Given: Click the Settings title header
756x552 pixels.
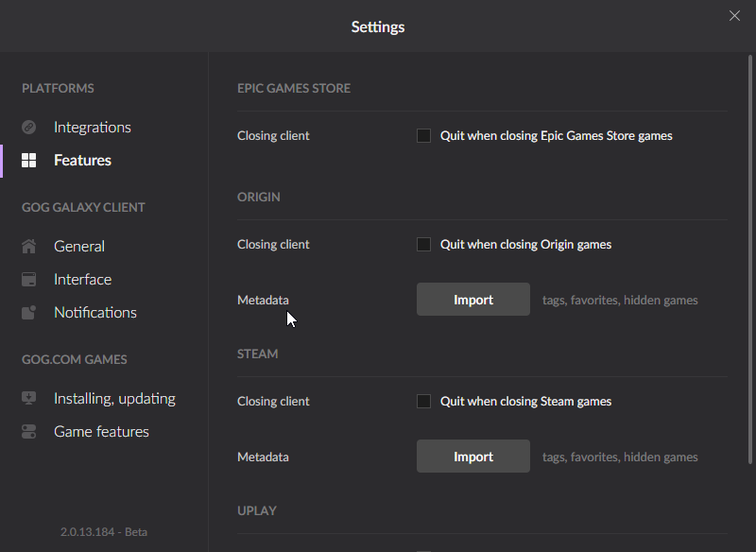Looking at the screenshot, I should pyautogui.click(x=378, y=26).
